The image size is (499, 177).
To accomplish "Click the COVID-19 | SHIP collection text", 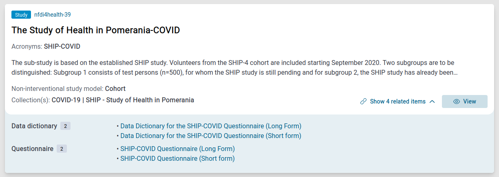I will pyautogui.click(x=123, y=100).
